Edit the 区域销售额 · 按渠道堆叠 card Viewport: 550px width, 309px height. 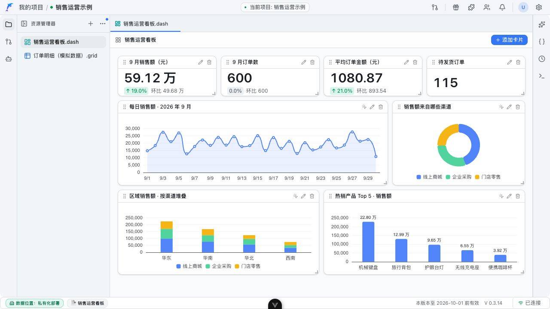[303, 196]
